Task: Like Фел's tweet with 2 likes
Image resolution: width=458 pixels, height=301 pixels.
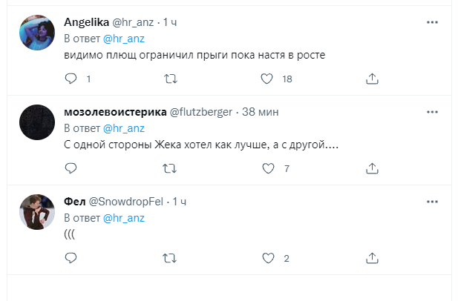Action: 268,258
